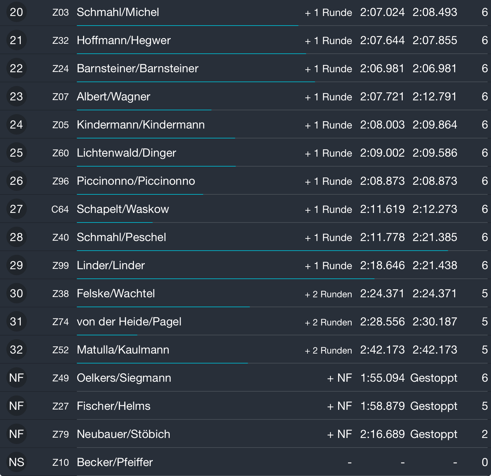Screen dimensions: 491x476
Task: Tap position badge 20 for Schmahl/Michel
Action: coord(16,12)
